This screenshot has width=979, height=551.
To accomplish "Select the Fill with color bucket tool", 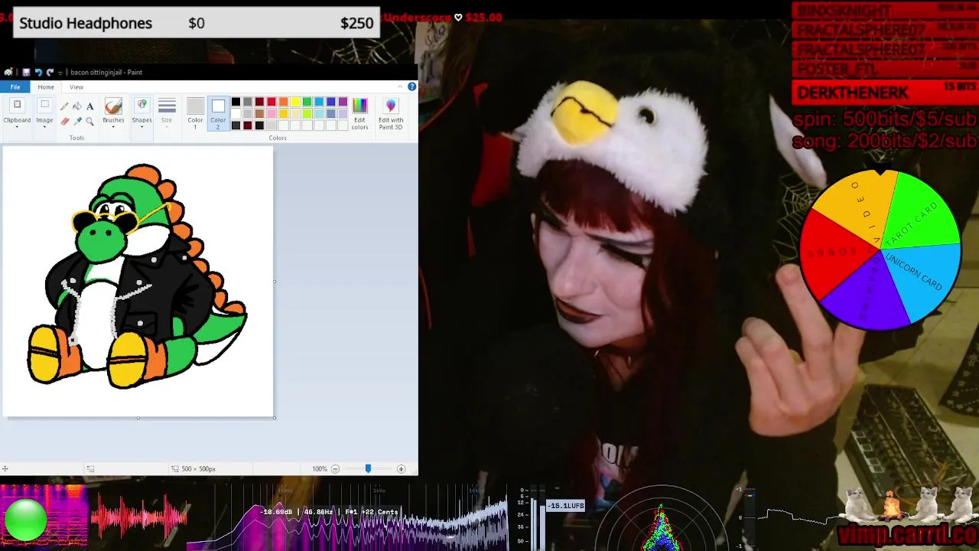I will click(x=77, y=106).
